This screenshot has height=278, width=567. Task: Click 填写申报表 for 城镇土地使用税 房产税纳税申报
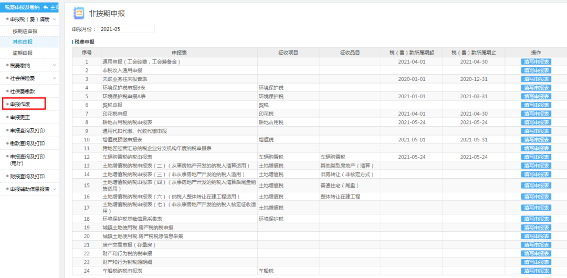pyautogui.click(x=536, y=228)
